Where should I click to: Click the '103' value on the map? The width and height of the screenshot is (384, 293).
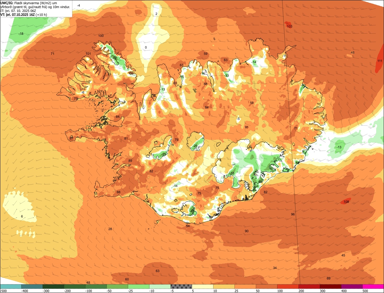click(289, 26)
